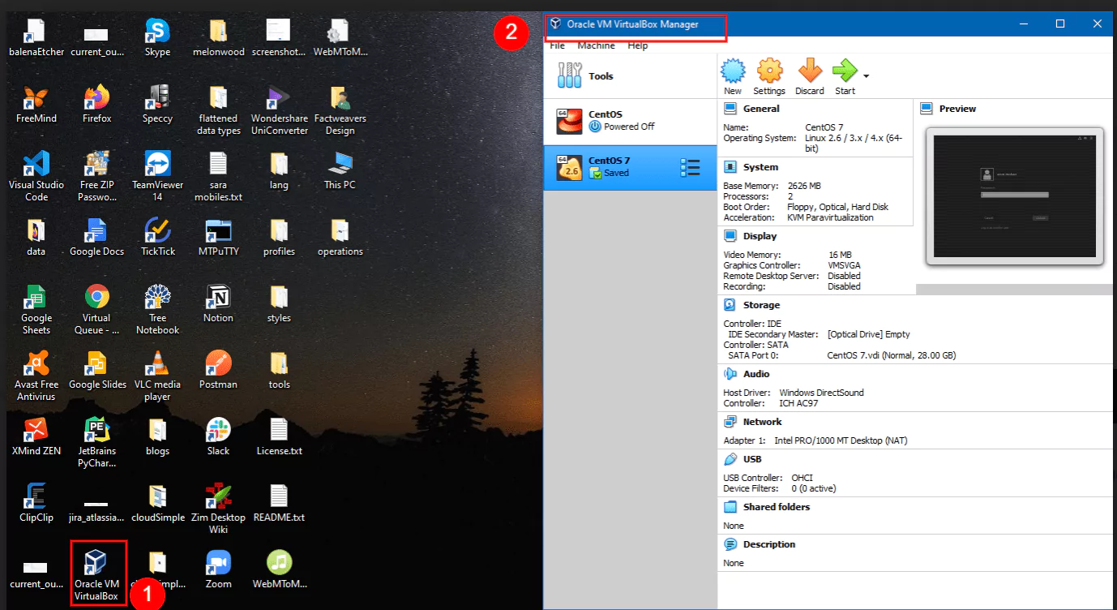
Task: Select the balenaEtcher desktop icon
Action: point(36,38)
